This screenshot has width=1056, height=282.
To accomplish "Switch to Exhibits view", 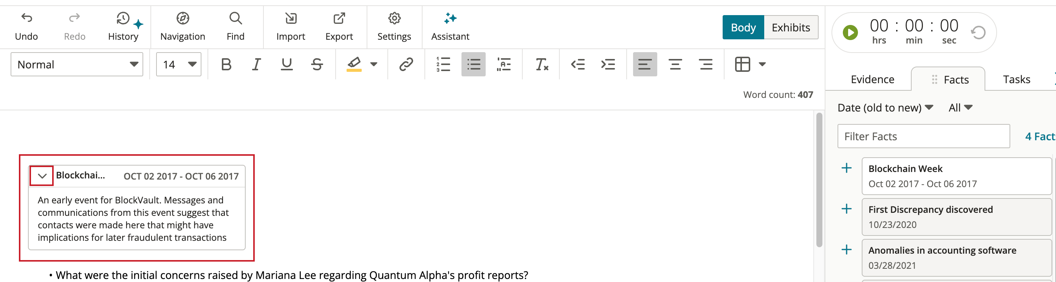I will (791, 28).
